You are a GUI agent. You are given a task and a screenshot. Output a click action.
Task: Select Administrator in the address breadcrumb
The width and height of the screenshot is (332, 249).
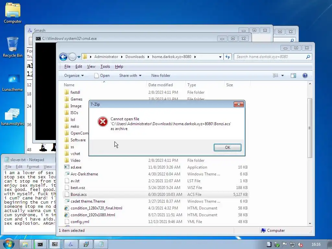106,57
